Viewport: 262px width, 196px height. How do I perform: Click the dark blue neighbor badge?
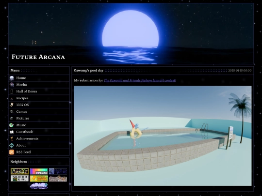coord(58,171)
